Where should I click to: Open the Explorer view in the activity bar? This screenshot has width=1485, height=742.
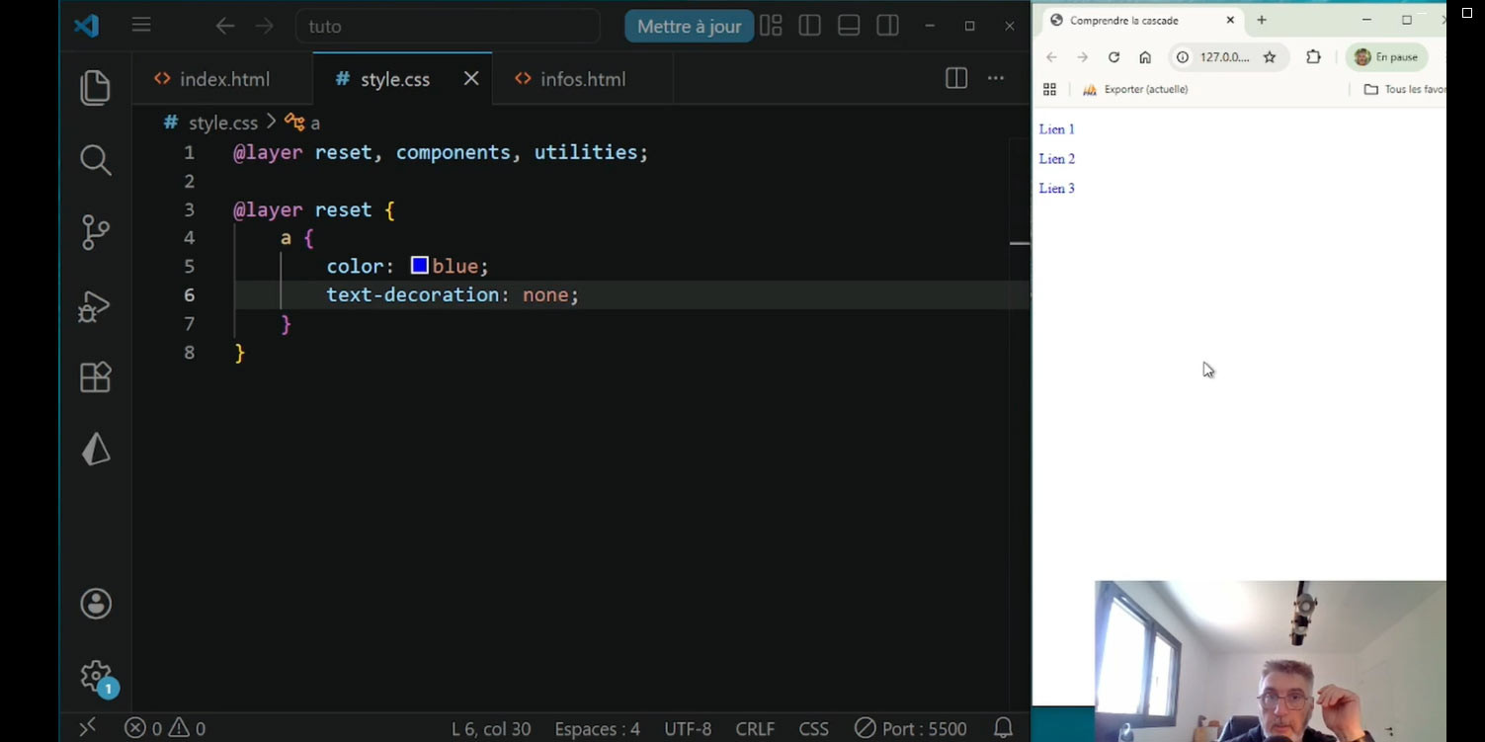click(x=95, y=88)
